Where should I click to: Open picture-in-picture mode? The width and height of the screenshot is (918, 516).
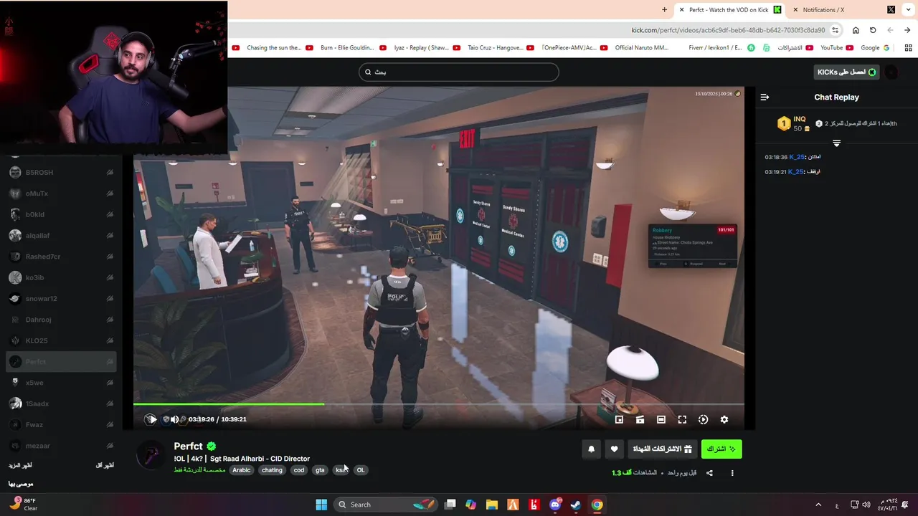point(619,419)
